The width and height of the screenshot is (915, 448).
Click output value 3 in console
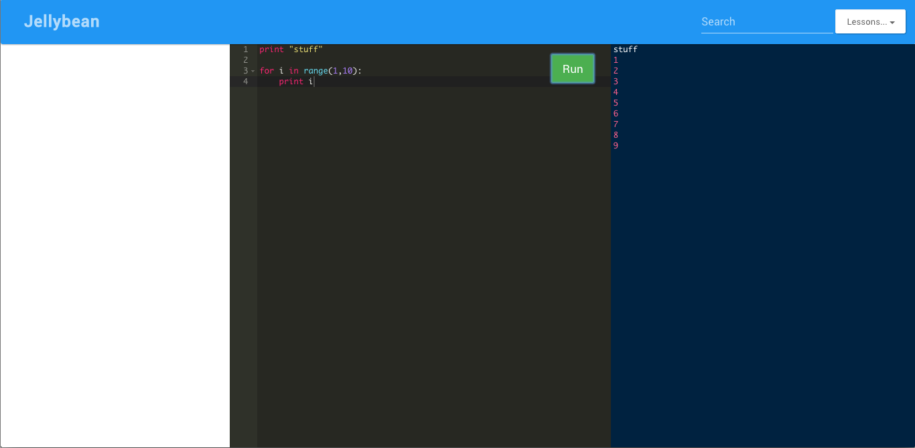click(616, 82)
